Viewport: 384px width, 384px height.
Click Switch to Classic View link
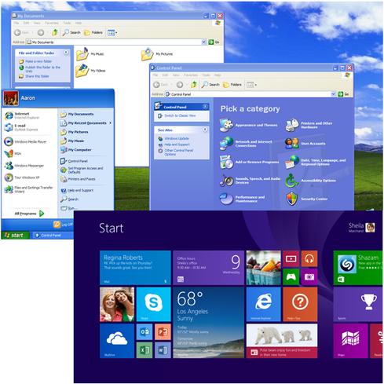(x=177, y=115)
